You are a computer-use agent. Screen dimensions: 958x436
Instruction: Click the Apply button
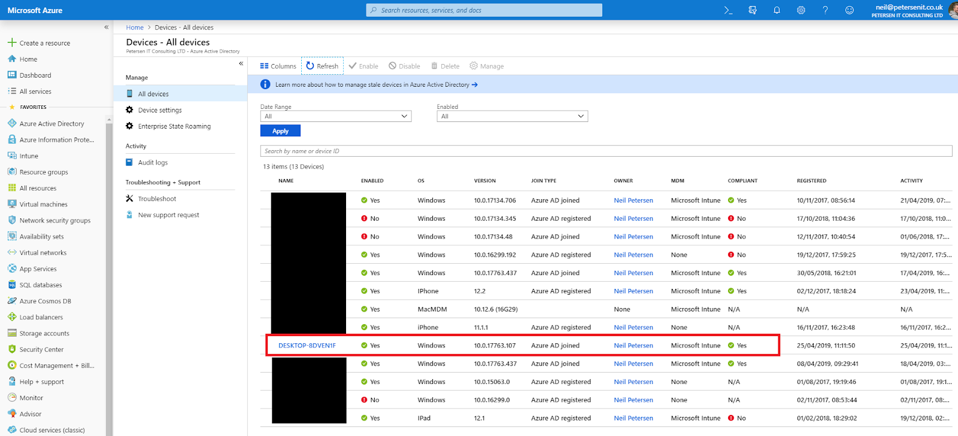[280, 131]
